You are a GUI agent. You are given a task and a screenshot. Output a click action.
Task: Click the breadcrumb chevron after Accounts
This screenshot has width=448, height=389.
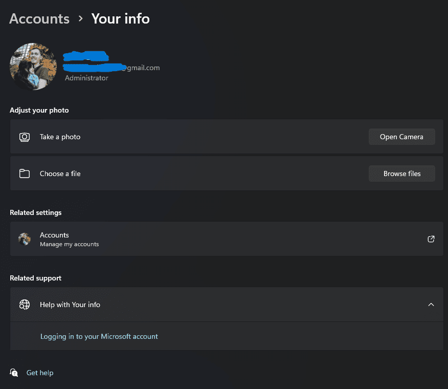pos(81,19)
